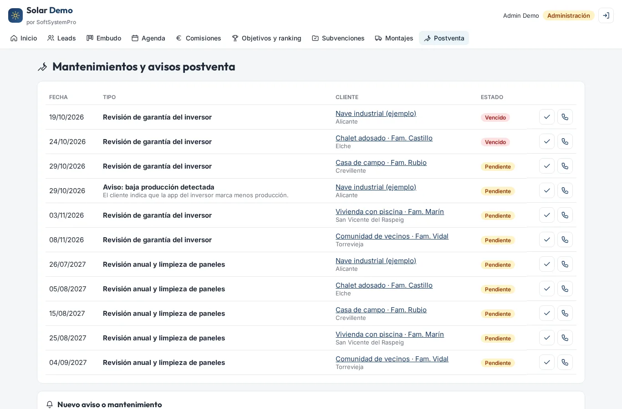Click the date 05/08/2027

click(68, 289)
